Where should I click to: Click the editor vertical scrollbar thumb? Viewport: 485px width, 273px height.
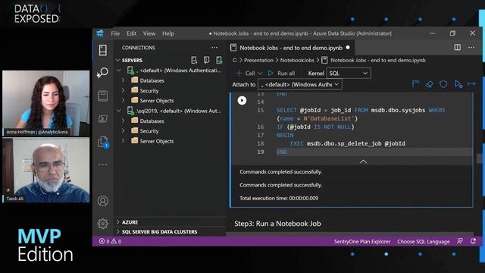click(479, 158)
